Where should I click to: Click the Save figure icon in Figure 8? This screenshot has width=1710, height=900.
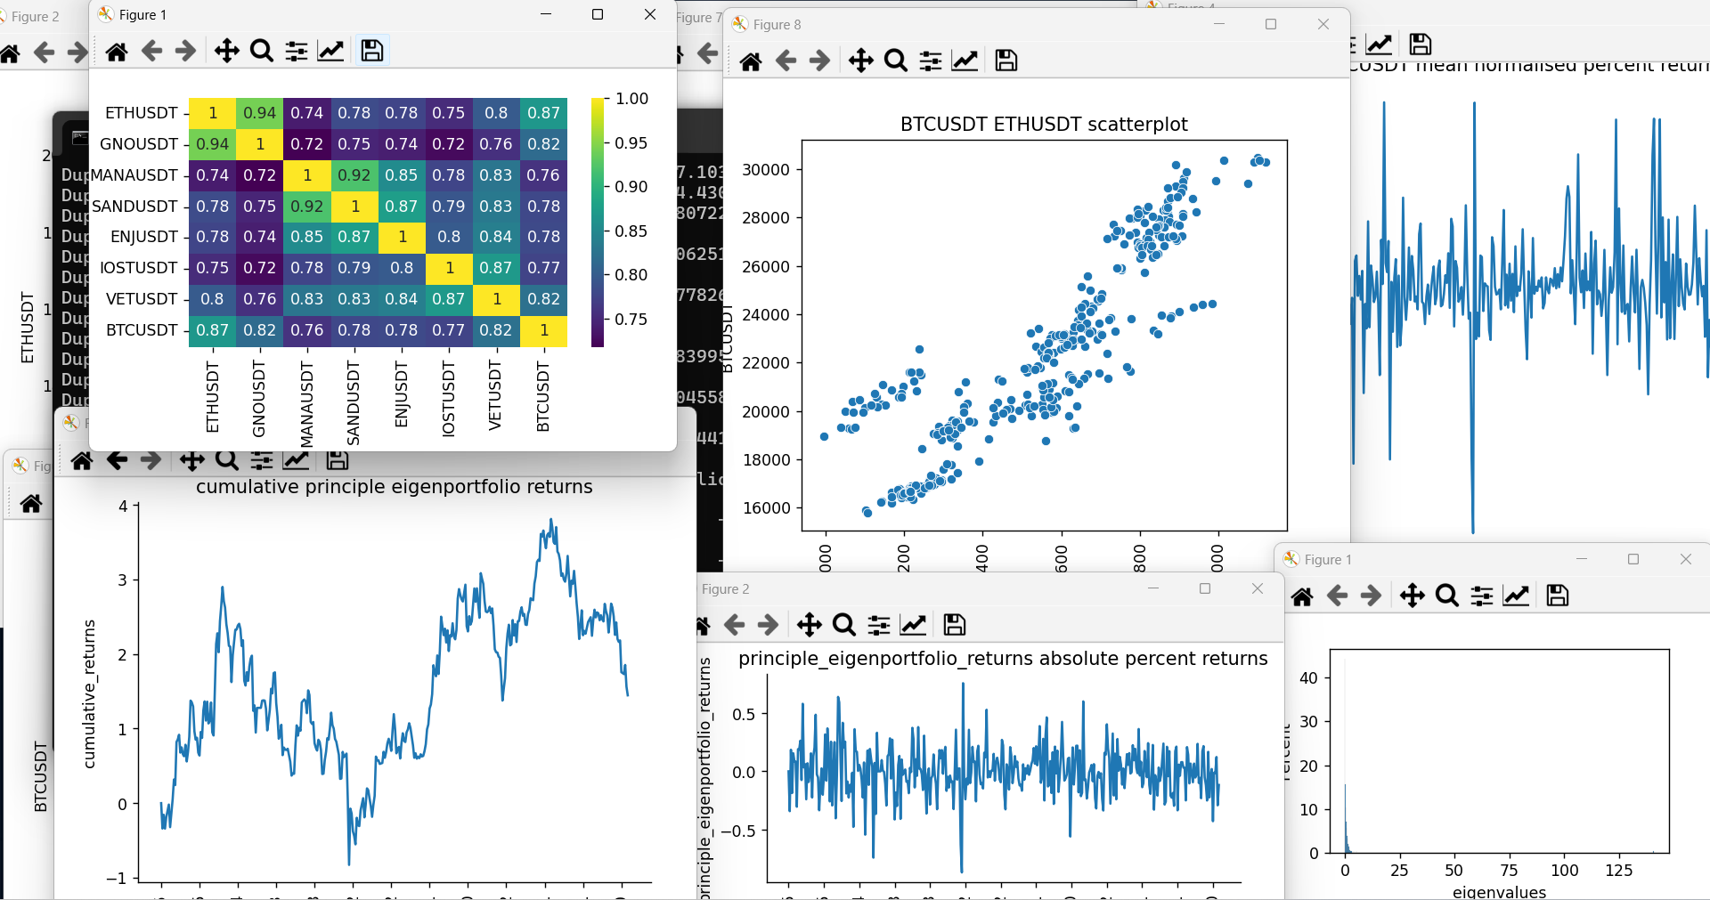1006,61
